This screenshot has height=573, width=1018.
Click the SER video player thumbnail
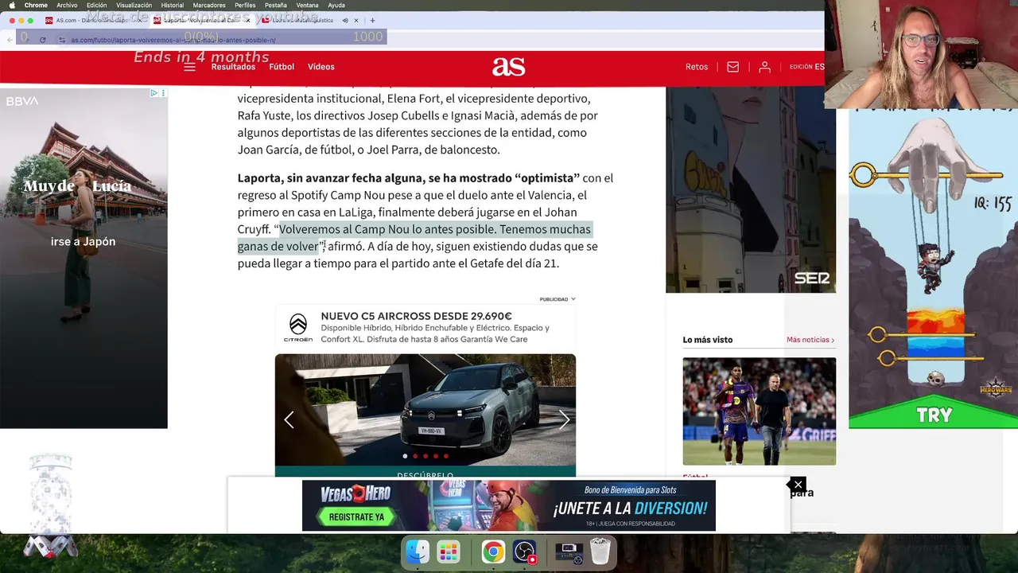pyautogui.click(x=751, y=189)
